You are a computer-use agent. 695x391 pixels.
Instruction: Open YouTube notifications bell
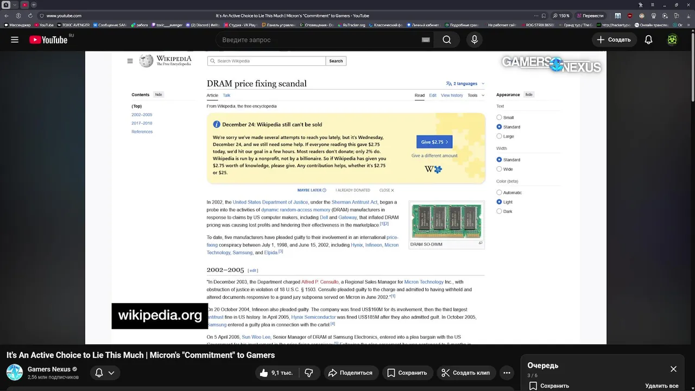tap(648, 40)
